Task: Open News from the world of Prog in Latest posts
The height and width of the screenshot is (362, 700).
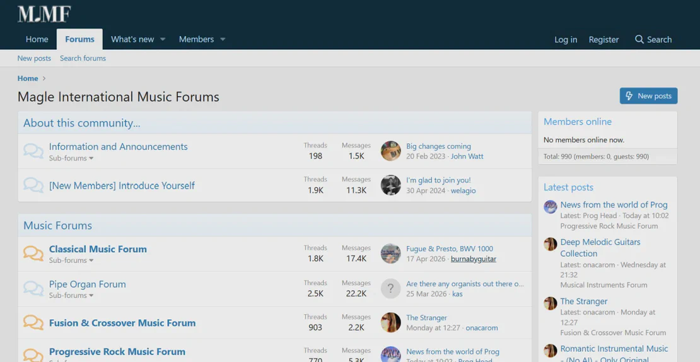Action: pyautogui.click(x=614, y=204)
